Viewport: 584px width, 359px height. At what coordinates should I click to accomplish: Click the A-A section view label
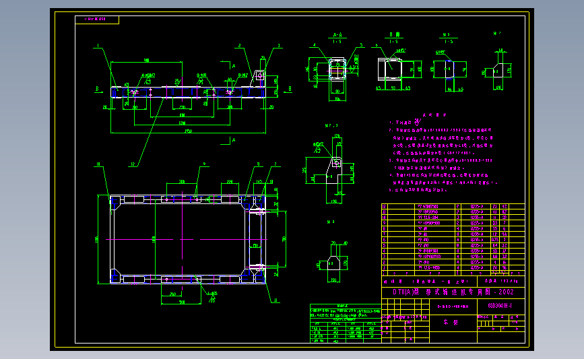337,35
